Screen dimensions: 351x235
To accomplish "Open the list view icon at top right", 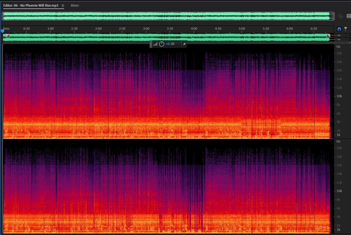I will (x=349, y=16).
